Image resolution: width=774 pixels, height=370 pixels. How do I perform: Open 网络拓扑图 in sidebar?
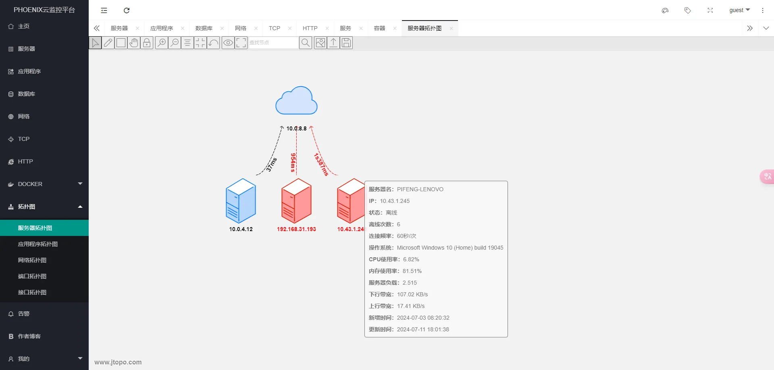[44, 260]
